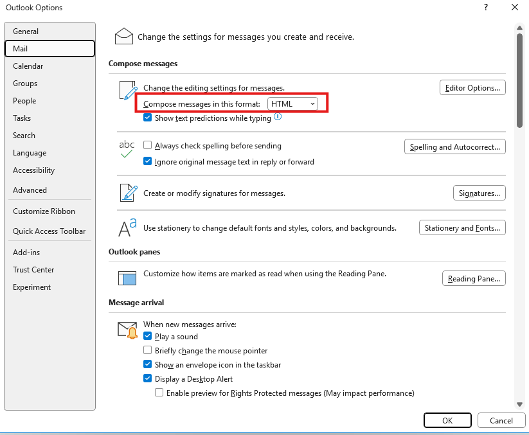
Task: Open Spelling and Autocorrect settings
Action: pos(455,146)
